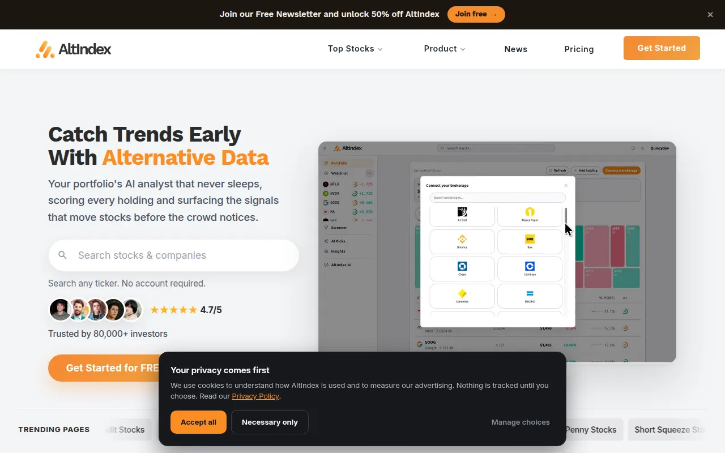725x453 pixels.
Task: Click the notification bell in the demo header
Action: coord(633,148)
